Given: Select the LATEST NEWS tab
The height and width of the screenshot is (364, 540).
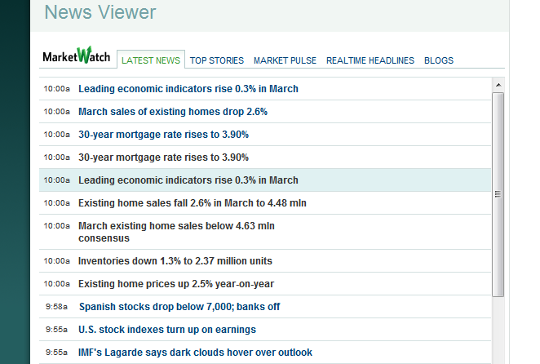Looking at the screenshot, I should pyautogui.click(x=151, y=60).
